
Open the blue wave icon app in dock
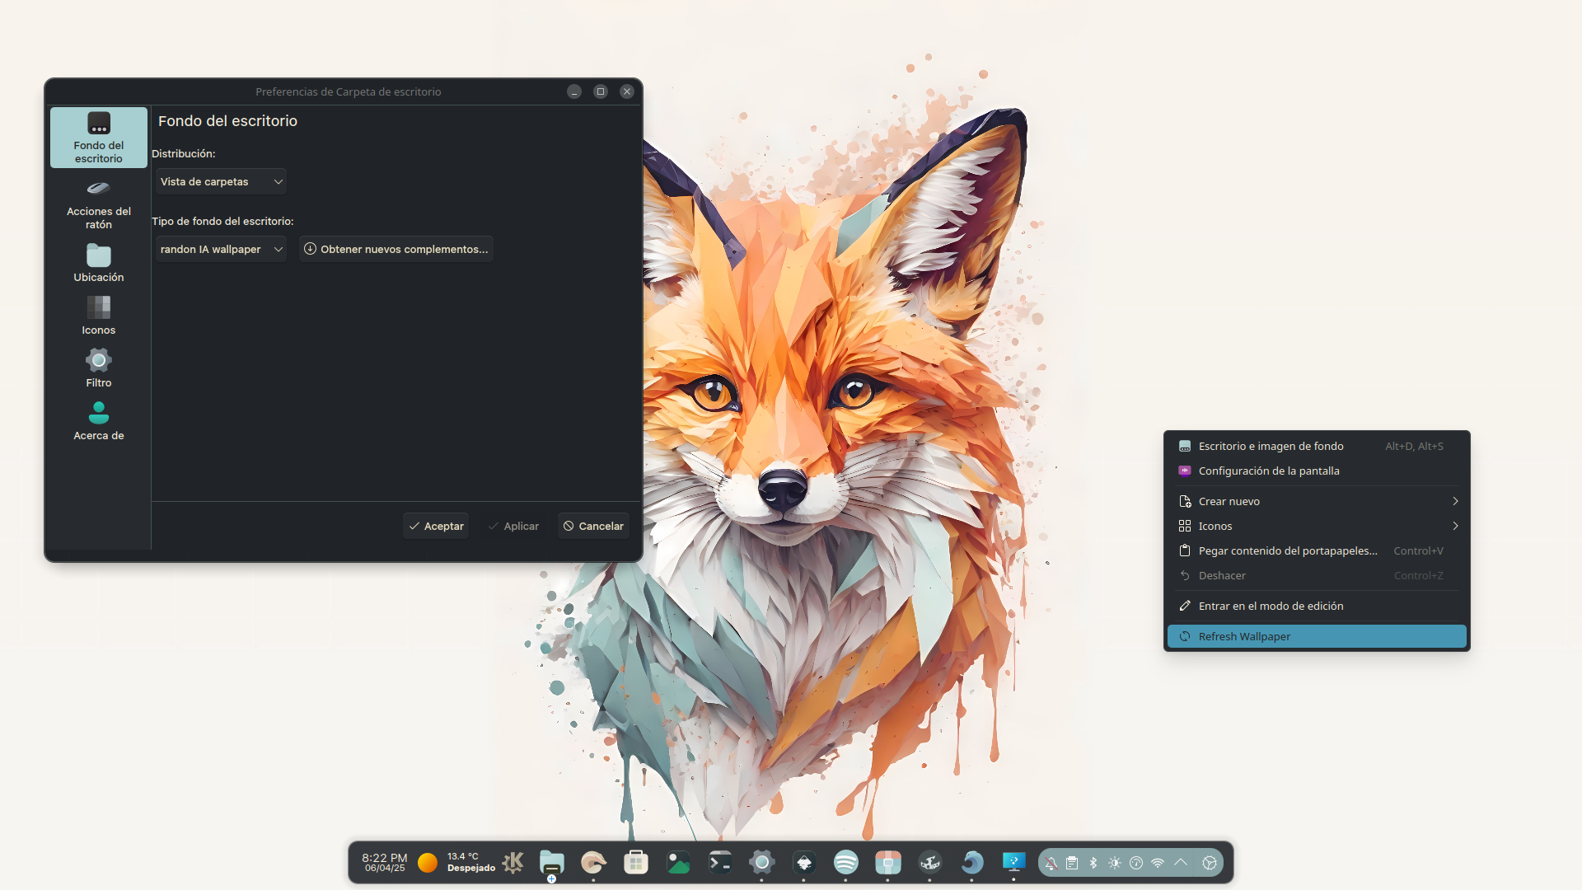[972, 863]
